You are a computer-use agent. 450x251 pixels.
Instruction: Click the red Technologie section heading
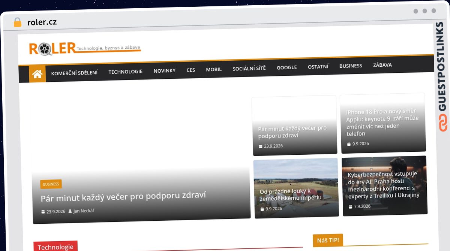click(x=55, y=247)
